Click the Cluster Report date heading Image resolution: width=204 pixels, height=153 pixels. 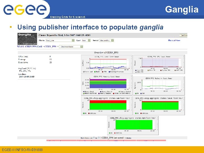point(65,35)
